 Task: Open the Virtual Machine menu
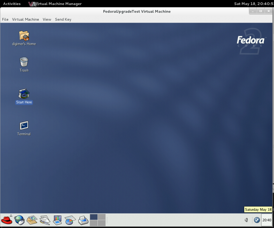tap(25, 20)
